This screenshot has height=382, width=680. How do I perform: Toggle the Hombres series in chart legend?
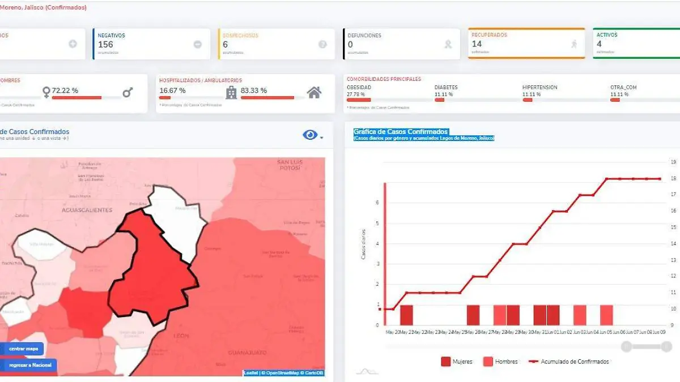500,362
